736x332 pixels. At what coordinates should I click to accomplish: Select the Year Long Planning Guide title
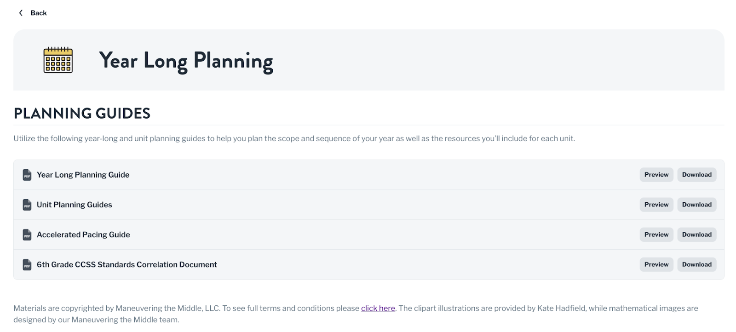coord(83,175)
